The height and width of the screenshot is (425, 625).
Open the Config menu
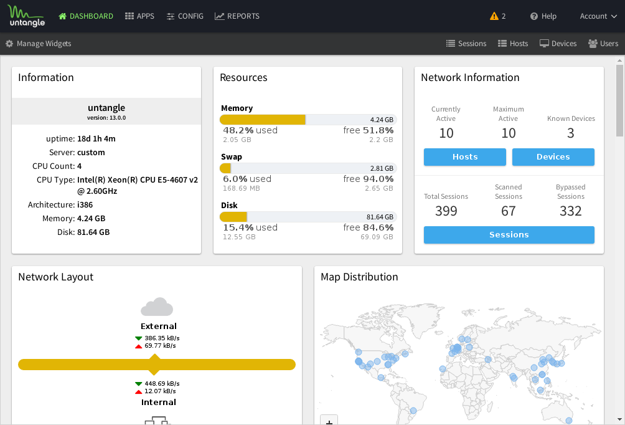(x=185, y=16)
